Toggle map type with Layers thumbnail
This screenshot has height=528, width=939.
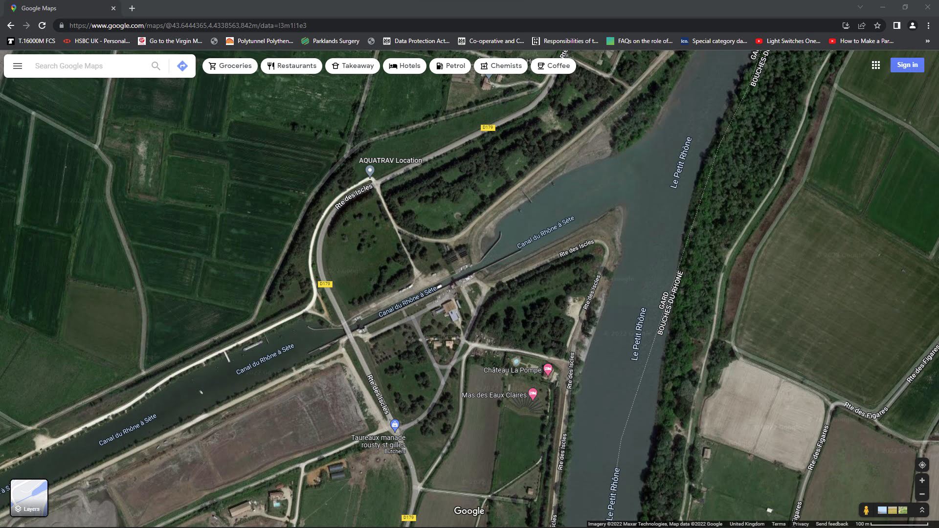(x=29, y=498)
